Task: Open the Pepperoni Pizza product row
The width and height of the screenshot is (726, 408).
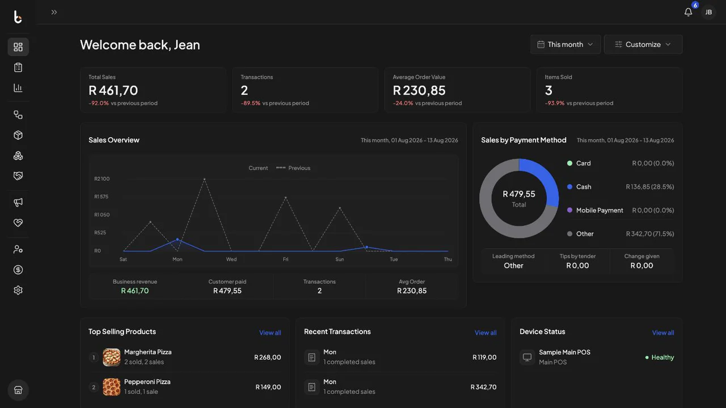Action: click(185, 386)
